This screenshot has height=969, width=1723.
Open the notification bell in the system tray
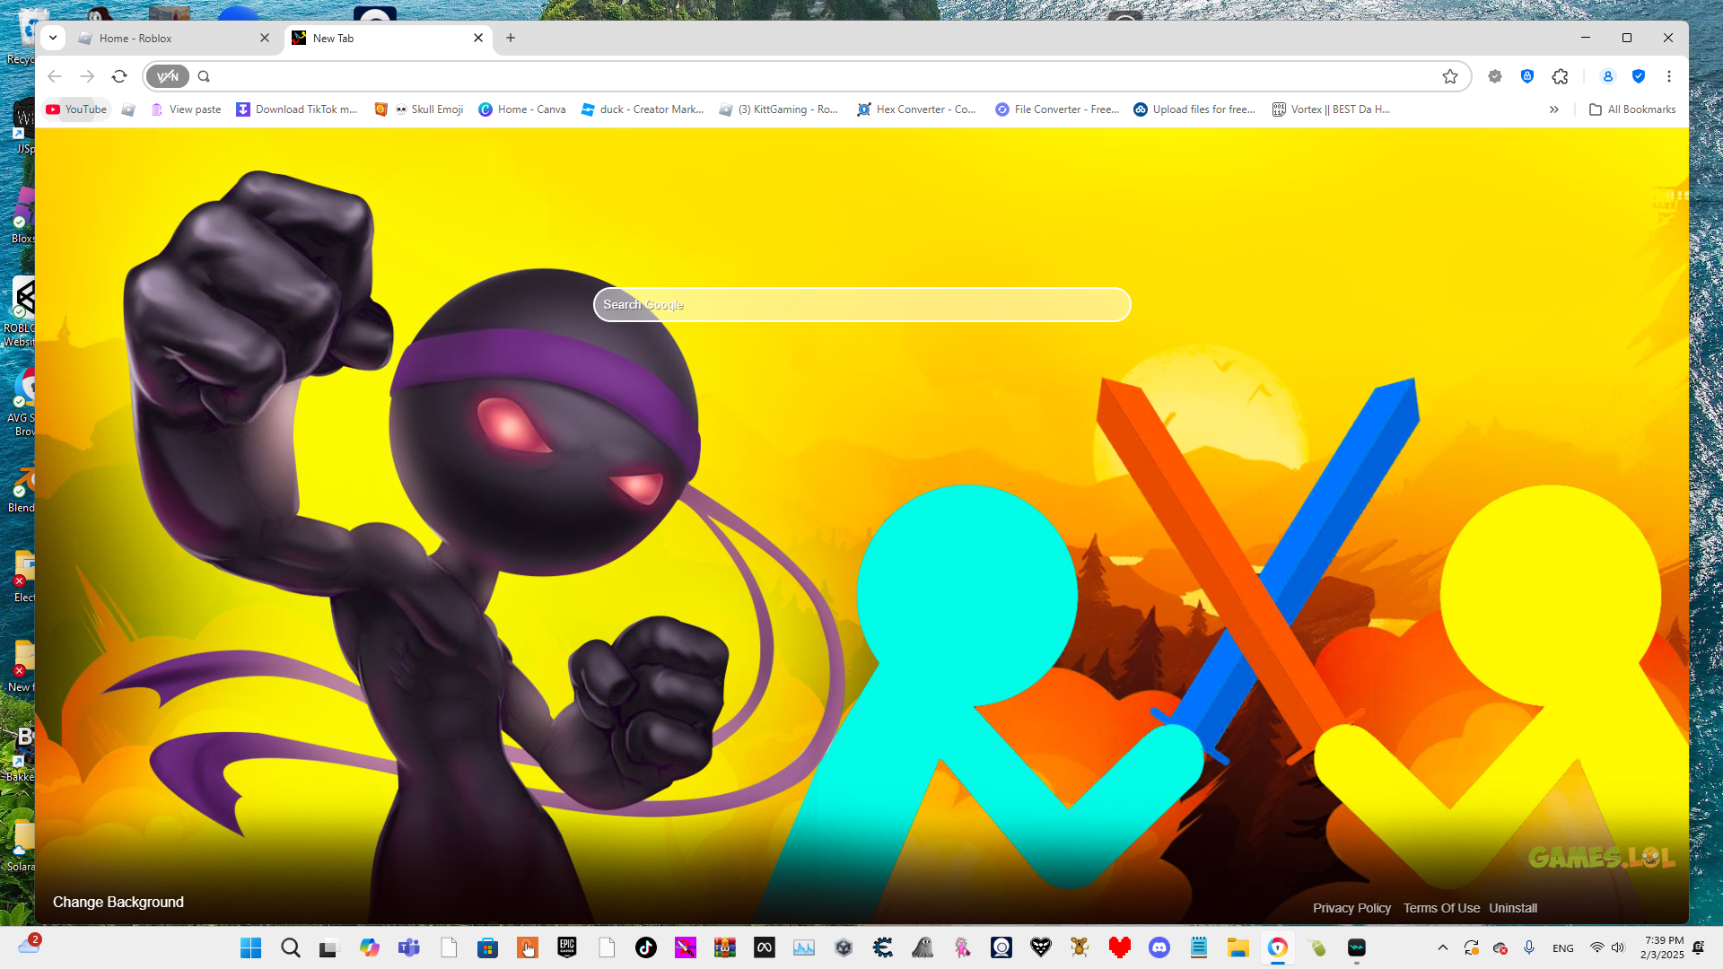(x=1699, y=947)
